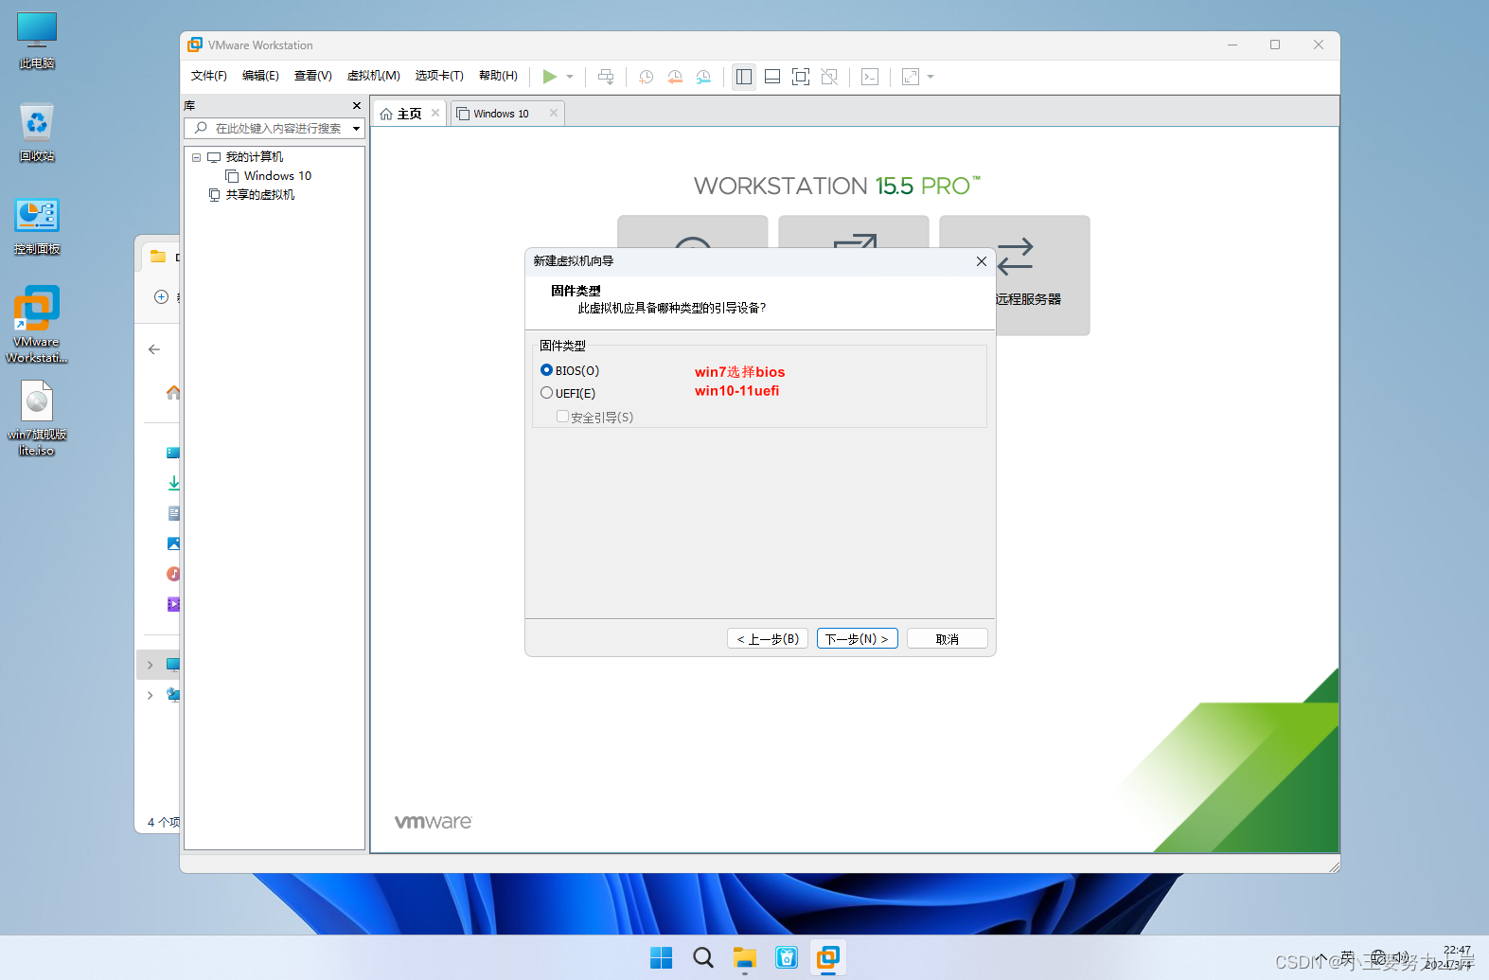The height and width of the screenshot is (980, 1489).
Task: Select the BIOS(O) radio button
Action: 546,370
